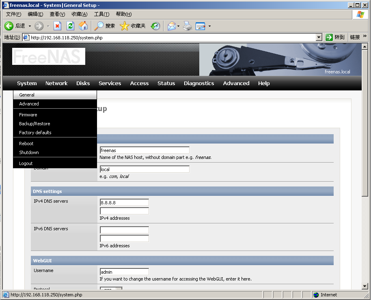
Task: Click the first IPv6 DNS server field
Action: pos(125,230)
